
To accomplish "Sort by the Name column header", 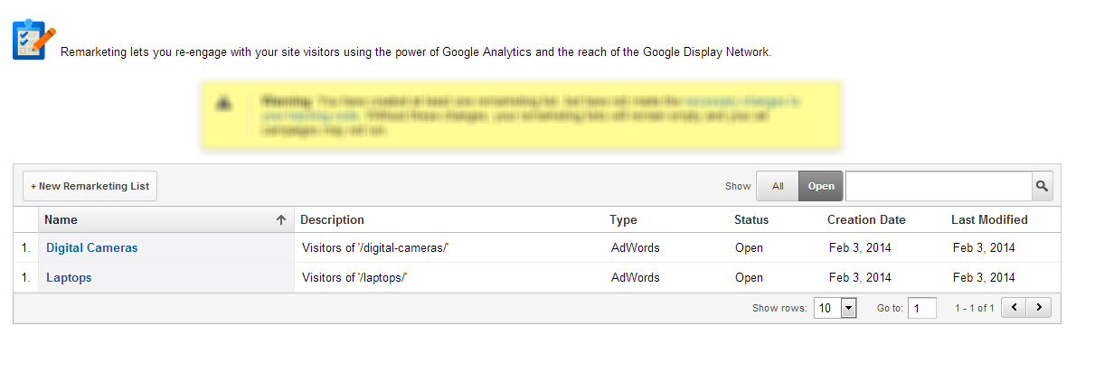I will (x=61, y=220).
